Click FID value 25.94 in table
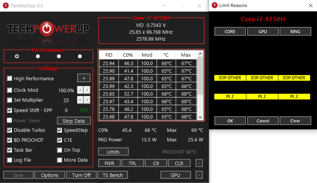The image size is (317, 183). (x=109, y=63)
